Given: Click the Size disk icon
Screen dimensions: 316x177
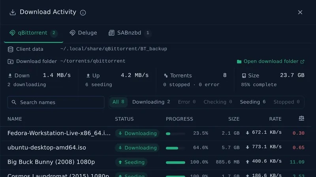Looking at the screenshot, I should pos(244,76).
